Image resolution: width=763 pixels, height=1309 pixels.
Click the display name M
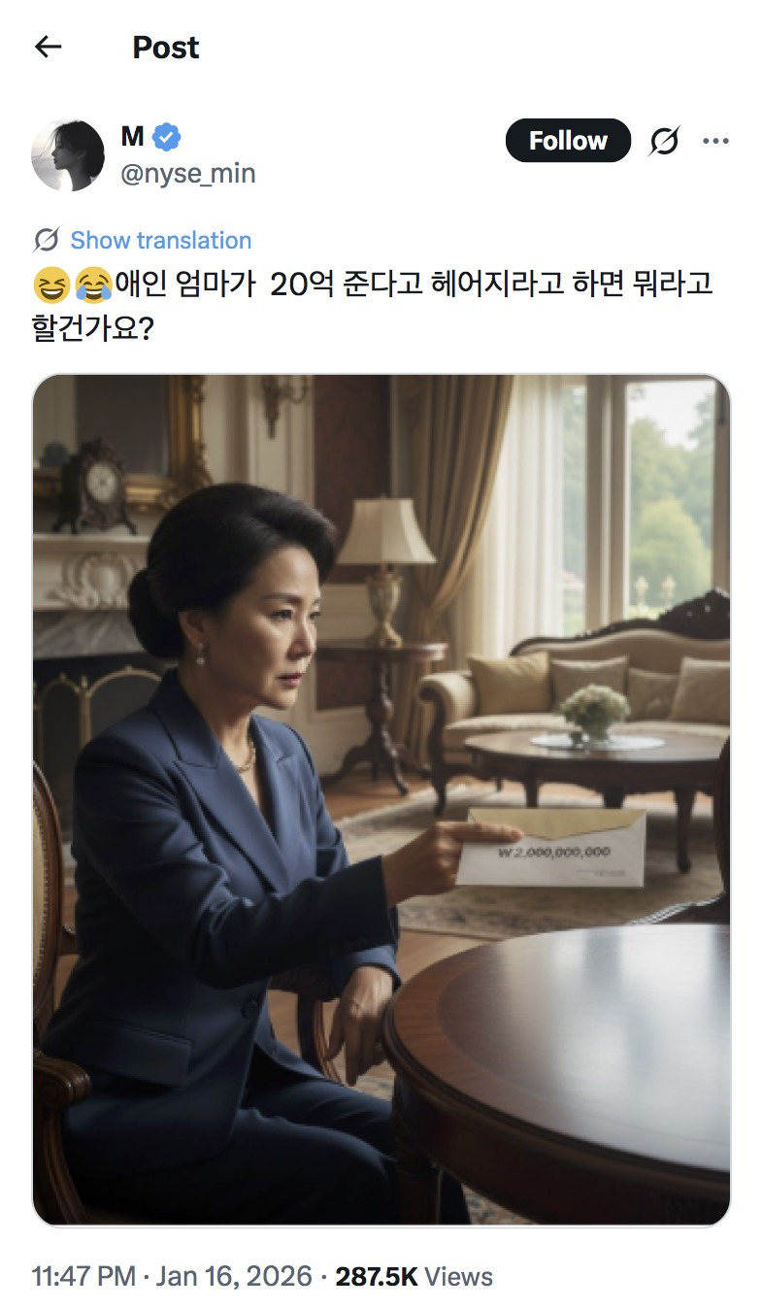pos(132,138)
